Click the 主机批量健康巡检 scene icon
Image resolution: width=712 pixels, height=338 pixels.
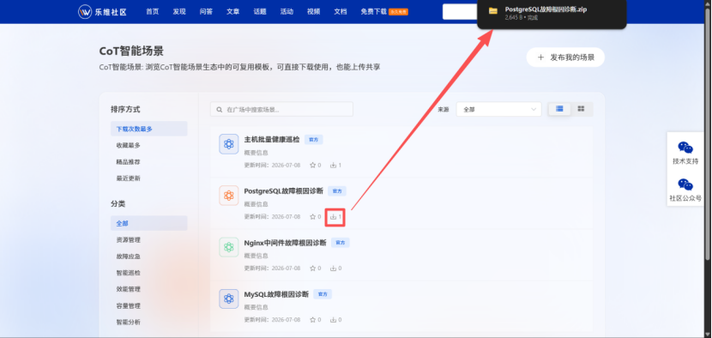click(x=229, y=144)
